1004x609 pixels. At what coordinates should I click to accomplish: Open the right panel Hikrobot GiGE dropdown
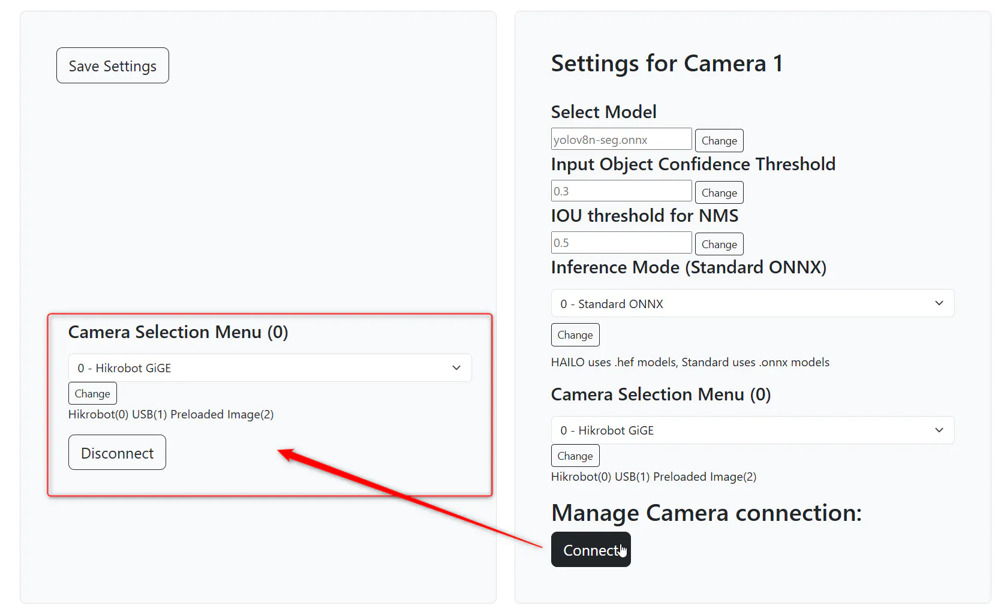753,430
